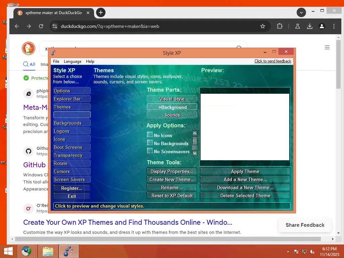Select Logons in the sidebar
The height and width of the screenshot is (258, 344).
(x=72, y=131)
